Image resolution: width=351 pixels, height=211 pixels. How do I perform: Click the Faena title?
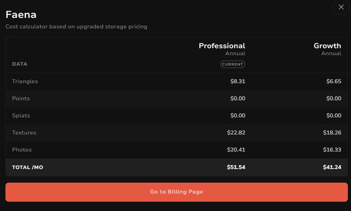(21, 15)
